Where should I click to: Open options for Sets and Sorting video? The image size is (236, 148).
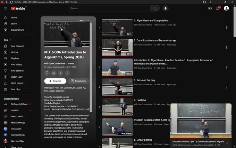point(227,87)
